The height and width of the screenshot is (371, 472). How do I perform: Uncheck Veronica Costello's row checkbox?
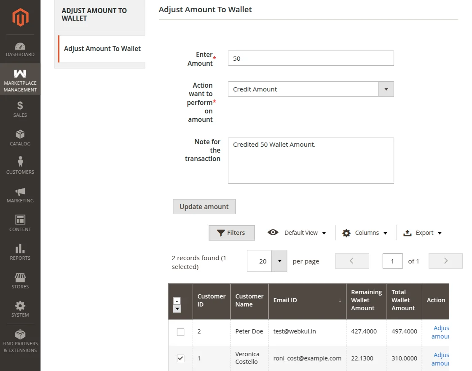pos(180,358)
